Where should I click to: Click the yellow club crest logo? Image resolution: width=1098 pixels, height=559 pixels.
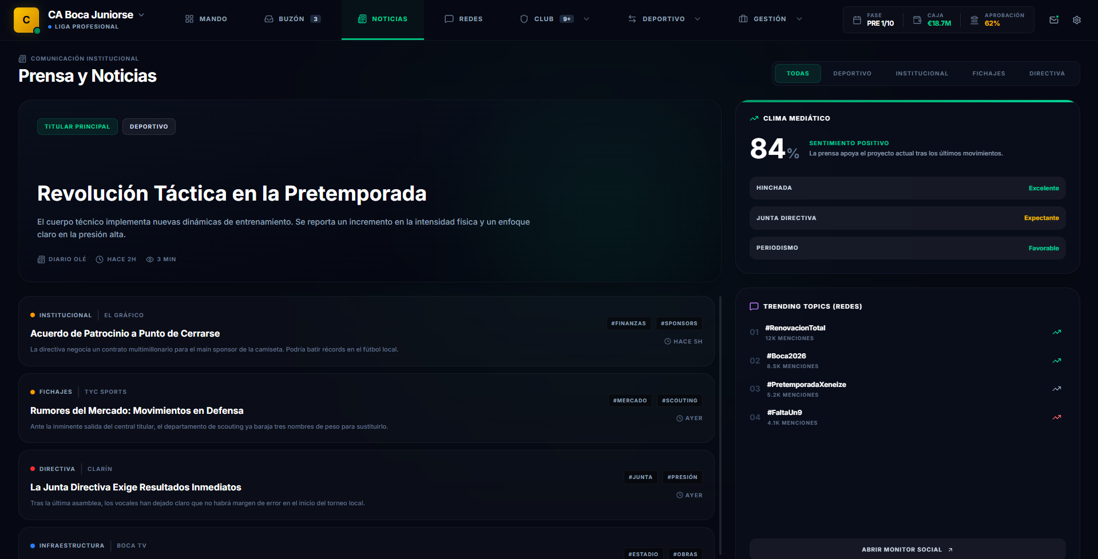click(26, 20)
